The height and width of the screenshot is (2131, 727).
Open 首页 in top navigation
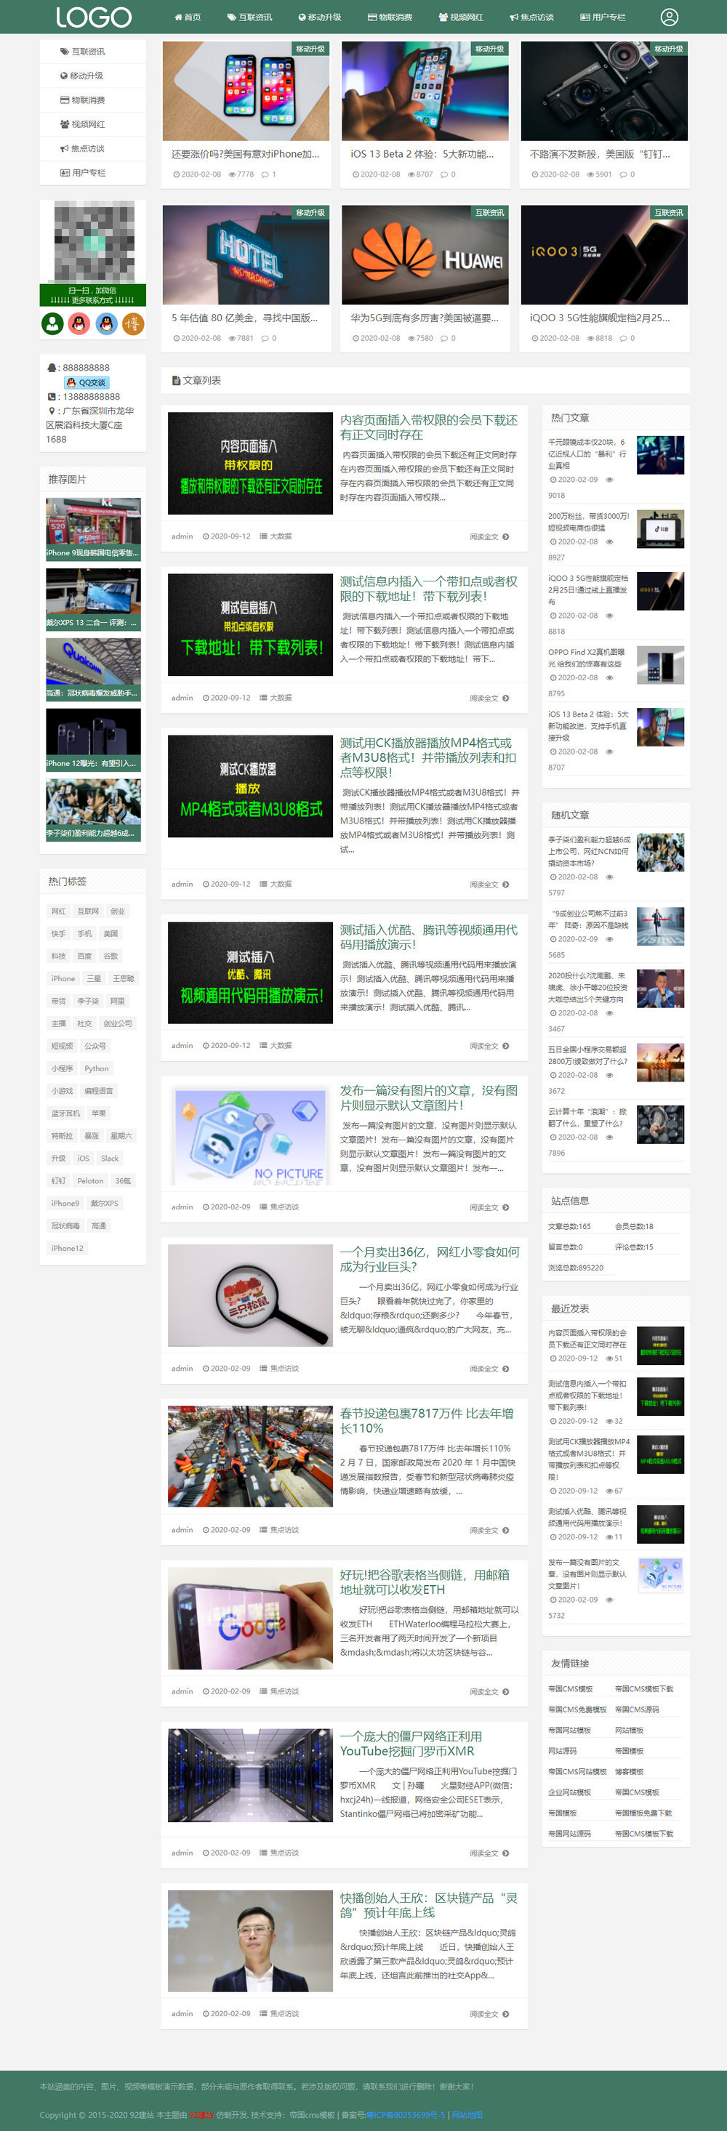188,17
